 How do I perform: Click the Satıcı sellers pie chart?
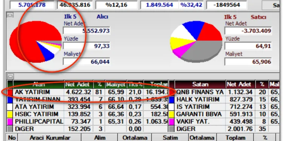(x=196, y=42)
